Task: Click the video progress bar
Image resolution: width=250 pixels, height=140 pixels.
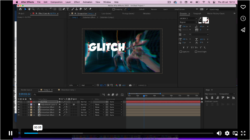Action: pyautogui.click(x=119, y=133)
